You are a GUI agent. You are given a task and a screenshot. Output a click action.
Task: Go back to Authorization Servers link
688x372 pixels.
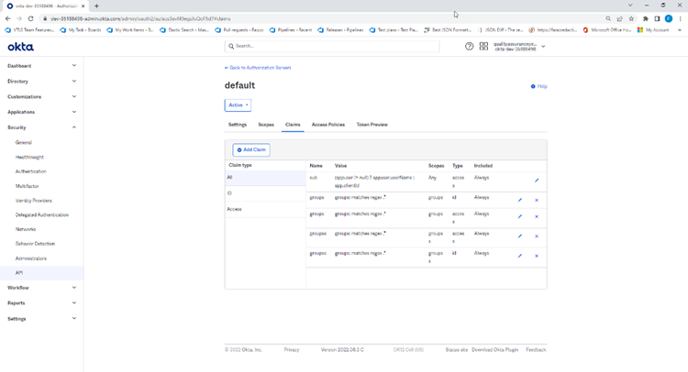(258, 68)
